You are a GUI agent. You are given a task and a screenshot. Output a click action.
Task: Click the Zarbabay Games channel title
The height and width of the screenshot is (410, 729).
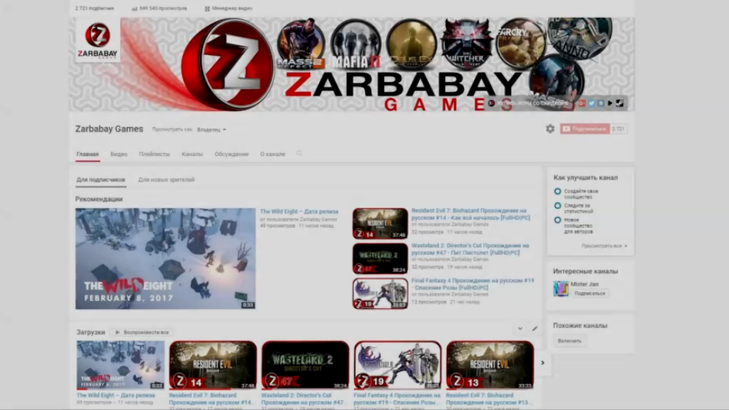point(109,128)
